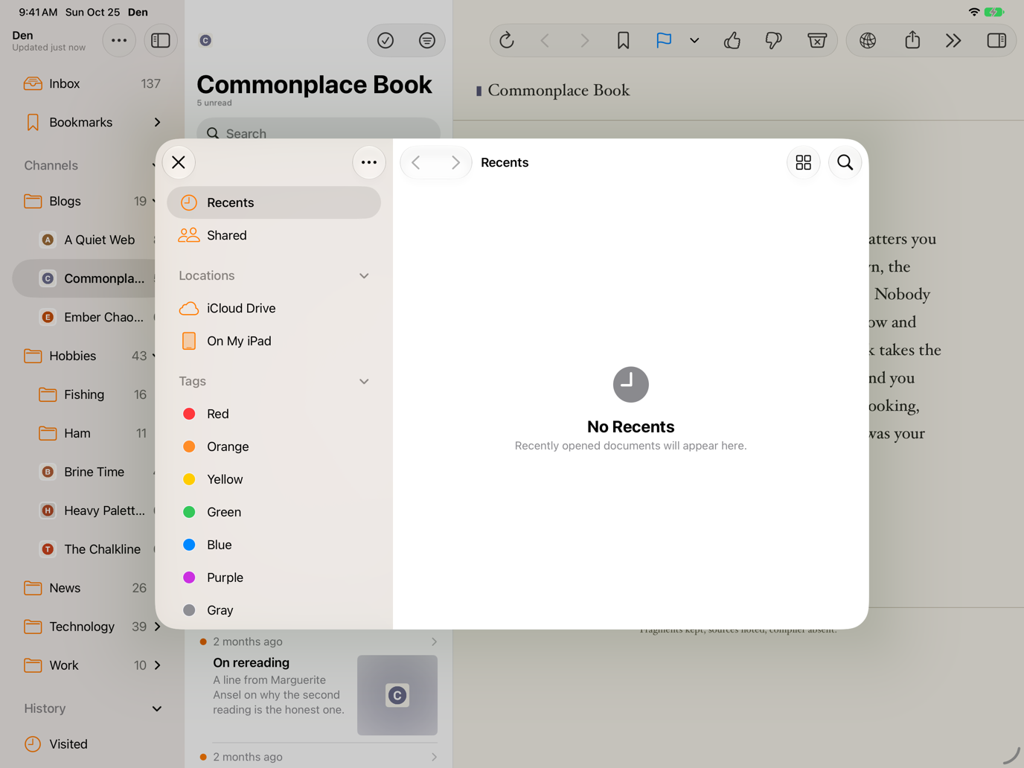Select Recents in file picker sidebar
The height and width of the screenshot is (768, 1024).
tap(274, 202)
